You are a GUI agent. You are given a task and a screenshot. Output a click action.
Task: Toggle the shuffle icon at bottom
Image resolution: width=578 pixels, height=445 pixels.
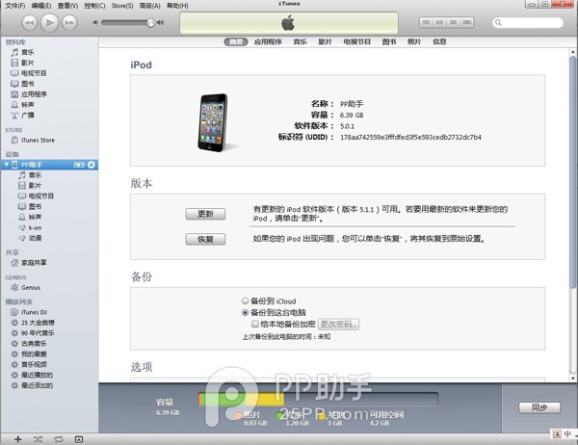(x=38, y=439)
